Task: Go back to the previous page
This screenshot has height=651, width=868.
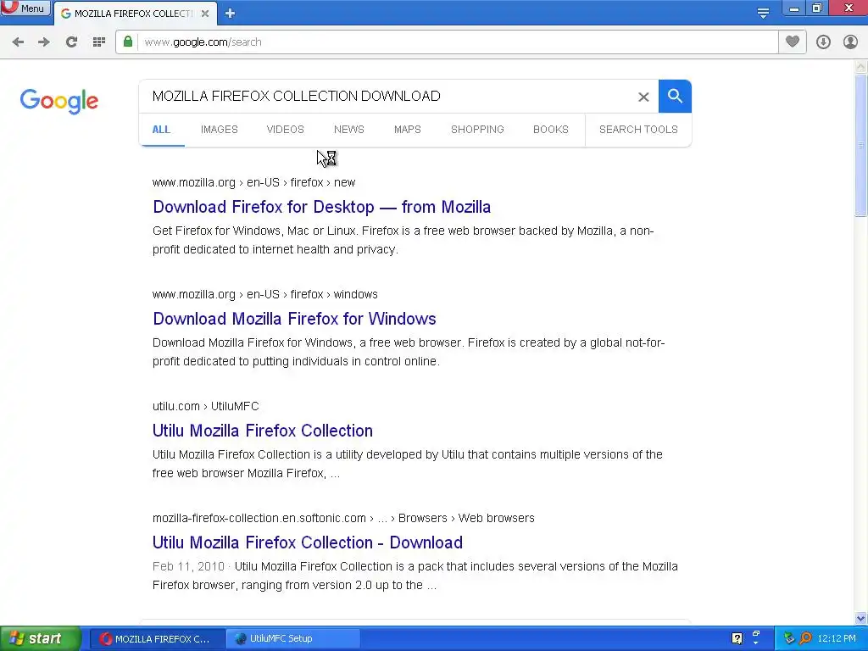Action: pos(18,42)
